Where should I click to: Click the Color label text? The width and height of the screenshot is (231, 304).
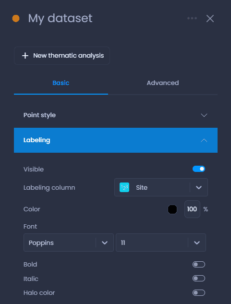pyautogui.click(x=32, y=209)
